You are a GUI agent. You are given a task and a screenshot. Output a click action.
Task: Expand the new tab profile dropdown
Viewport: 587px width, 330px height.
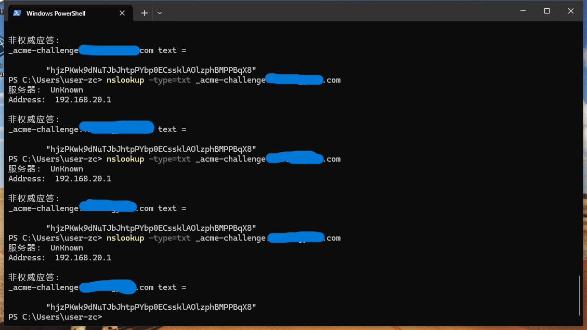tap(160, 13)
